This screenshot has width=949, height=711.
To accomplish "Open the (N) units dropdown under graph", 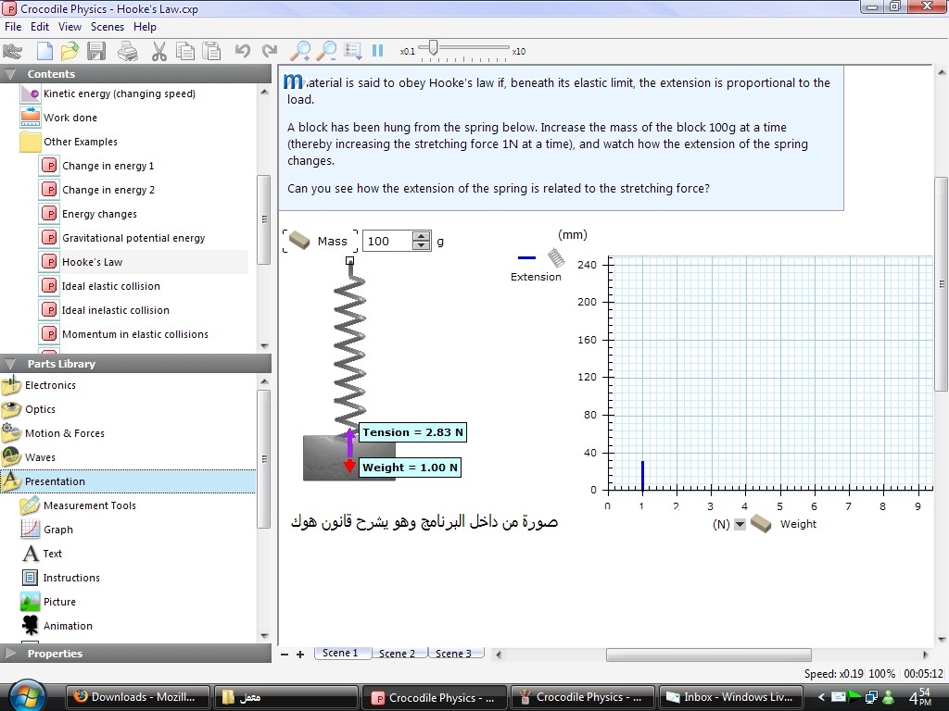I will [740, 524].
